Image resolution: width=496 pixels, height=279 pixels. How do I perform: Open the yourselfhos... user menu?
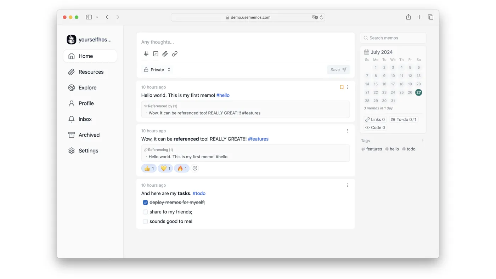point(89,40)
